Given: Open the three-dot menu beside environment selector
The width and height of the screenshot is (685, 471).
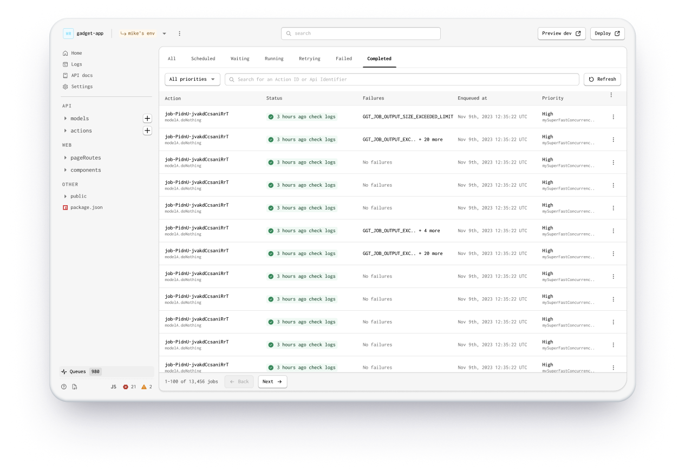Looking at the screenshot, I should tap(180, 34).
